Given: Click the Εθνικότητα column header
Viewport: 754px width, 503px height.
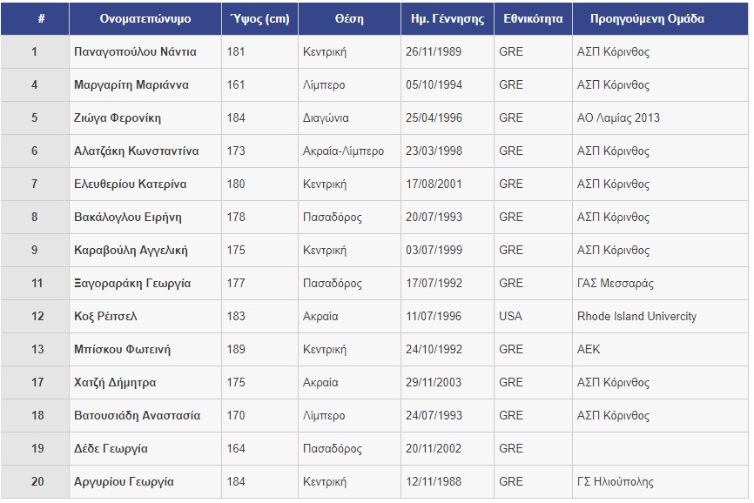Looking at the screenshot, I should pyautogui.click(x=532, y=18).
